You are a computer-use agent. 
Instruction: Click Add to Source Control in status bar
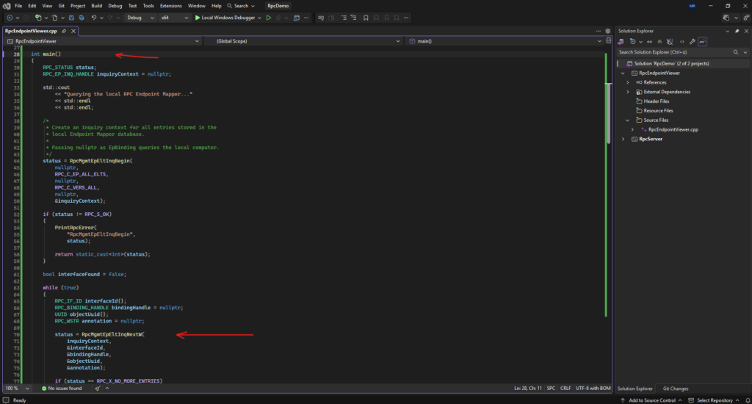[x=651, y=400]
